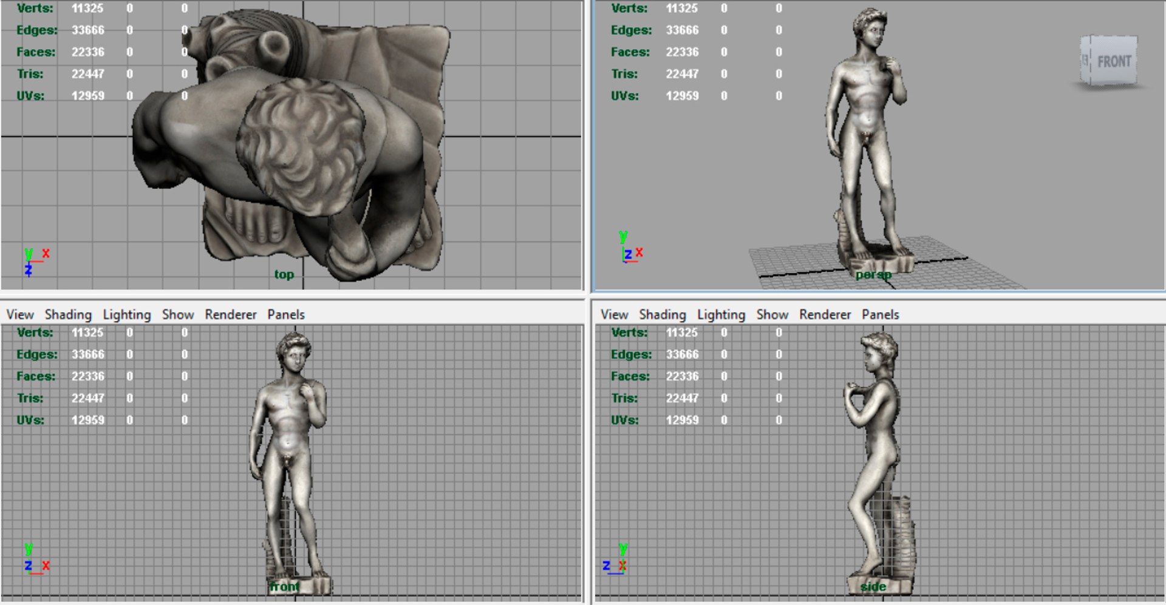Click the axis gizmo in persp viewport
Image resolution: width=1166 pixels, height=605 pixels.
coord(630,246)
